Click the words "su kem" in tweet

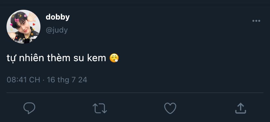[x=90, y=59]
